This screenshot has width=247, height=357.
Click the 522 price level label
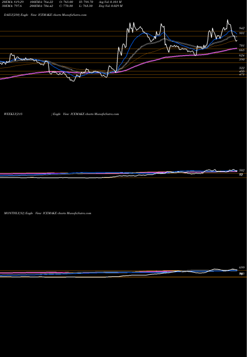pos(242,68)
